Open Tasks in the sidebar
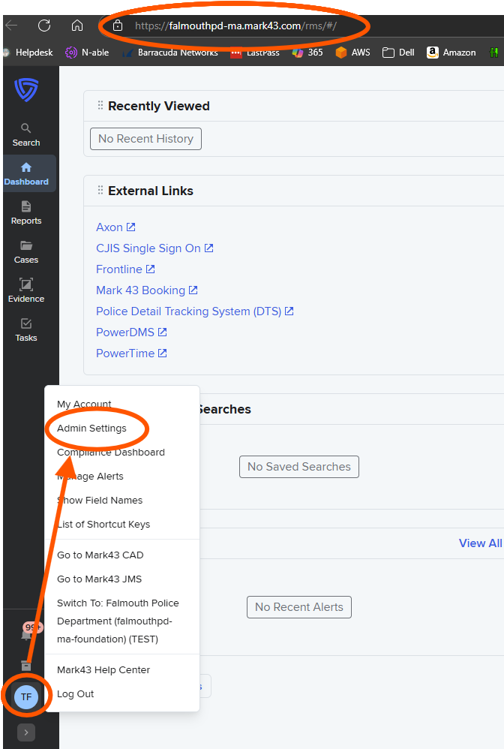This screenshot has width=504, height=749. click(26, 330)
